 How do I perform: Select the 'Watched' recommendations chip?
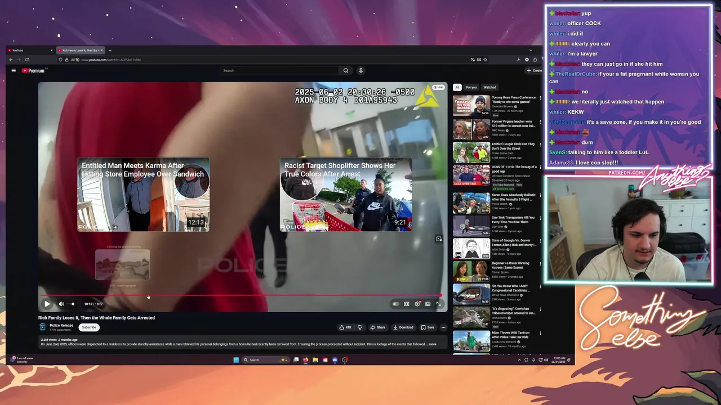489,87
